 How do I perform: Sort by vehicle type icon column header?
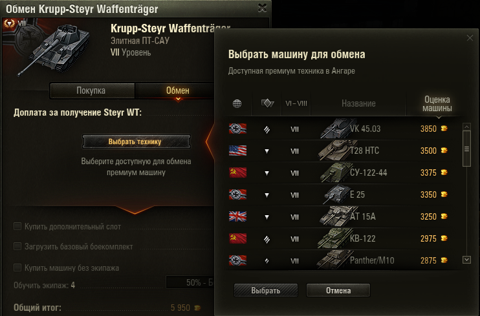pyautogui.click(x=267, y=103)
